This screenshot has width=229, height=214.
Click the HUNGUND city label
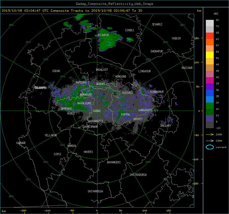[x=121, y=77]
